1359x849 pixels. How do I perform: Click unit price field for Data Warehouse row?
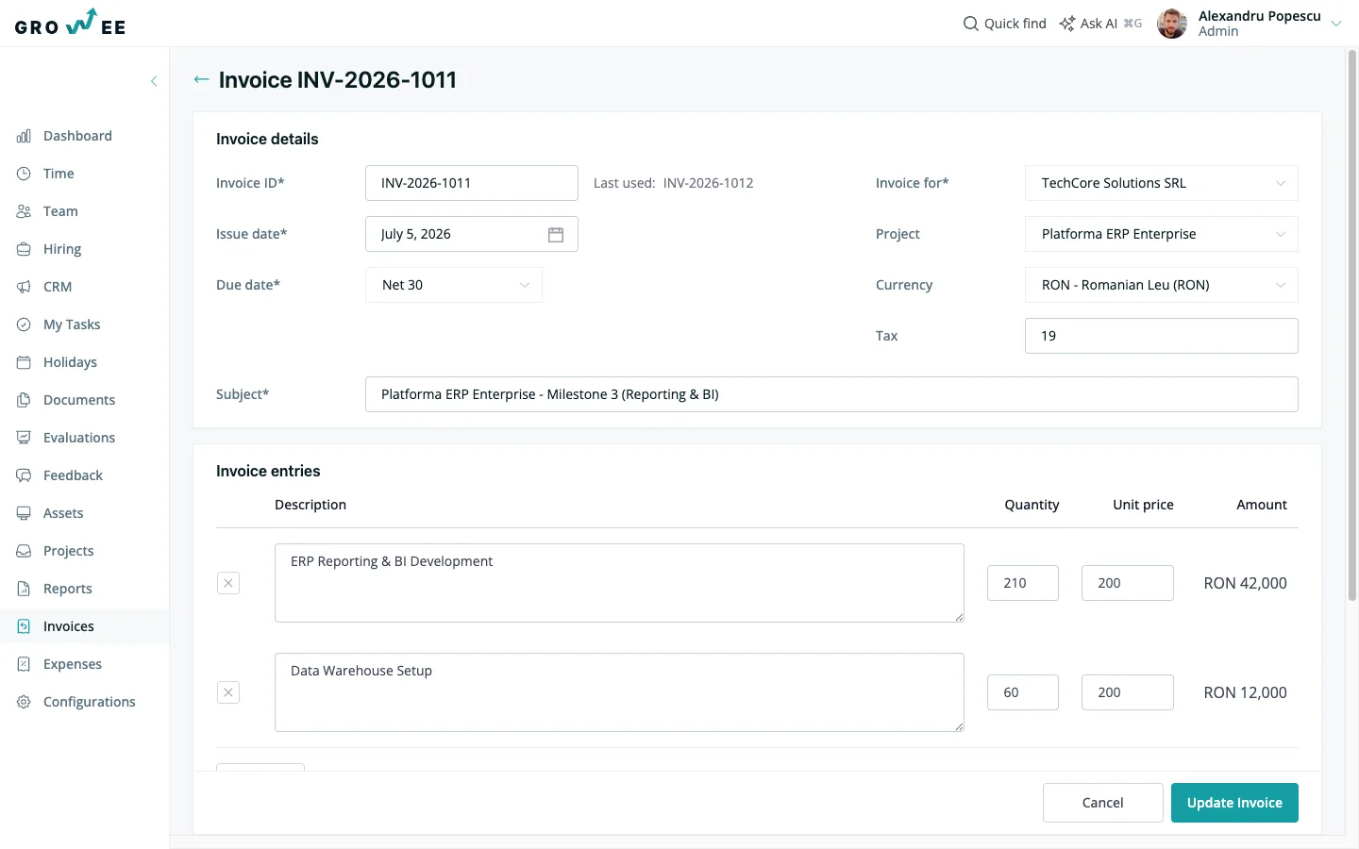[x=1128, y=692]
